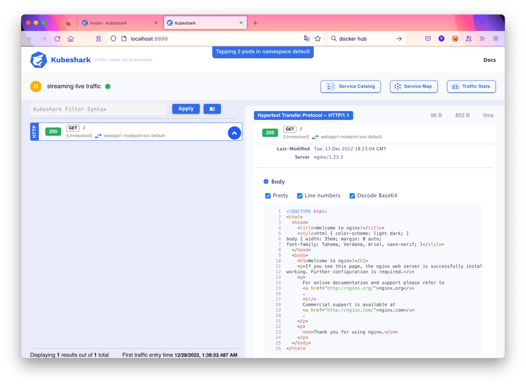This screenshot has width=526, height=386.
Task: Click the Tapping 2 pods banner
Action: point(263,52)
